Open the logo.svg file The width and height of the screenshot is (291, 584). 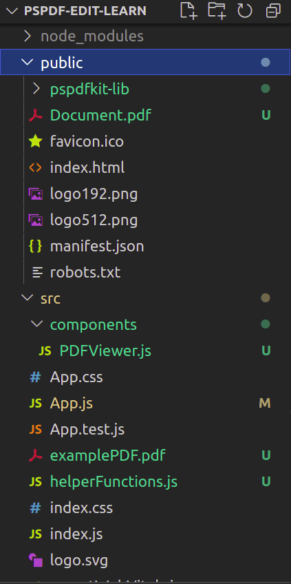tap(79, 560)
